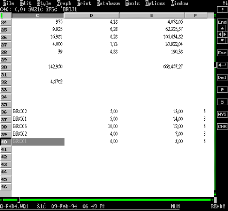Select column D header
The height and width of the screenshot is (211, 228).
[91, 15]
